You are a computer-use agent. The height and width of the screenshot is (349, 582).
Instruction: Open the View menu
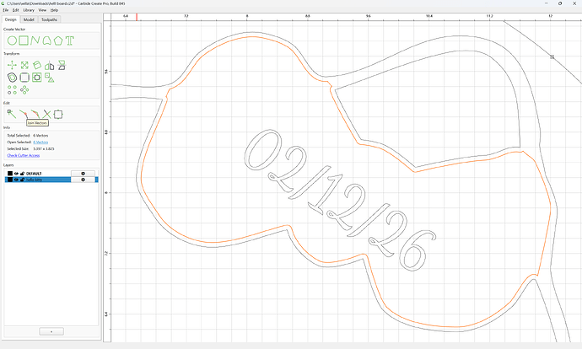[x=42, y=10]
